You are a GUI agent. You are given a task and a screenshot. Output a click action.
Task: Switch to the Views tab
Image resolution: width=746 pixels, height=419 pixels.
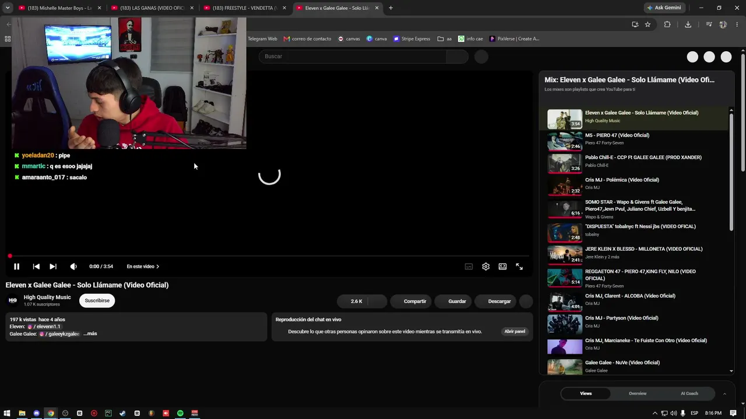586,393
